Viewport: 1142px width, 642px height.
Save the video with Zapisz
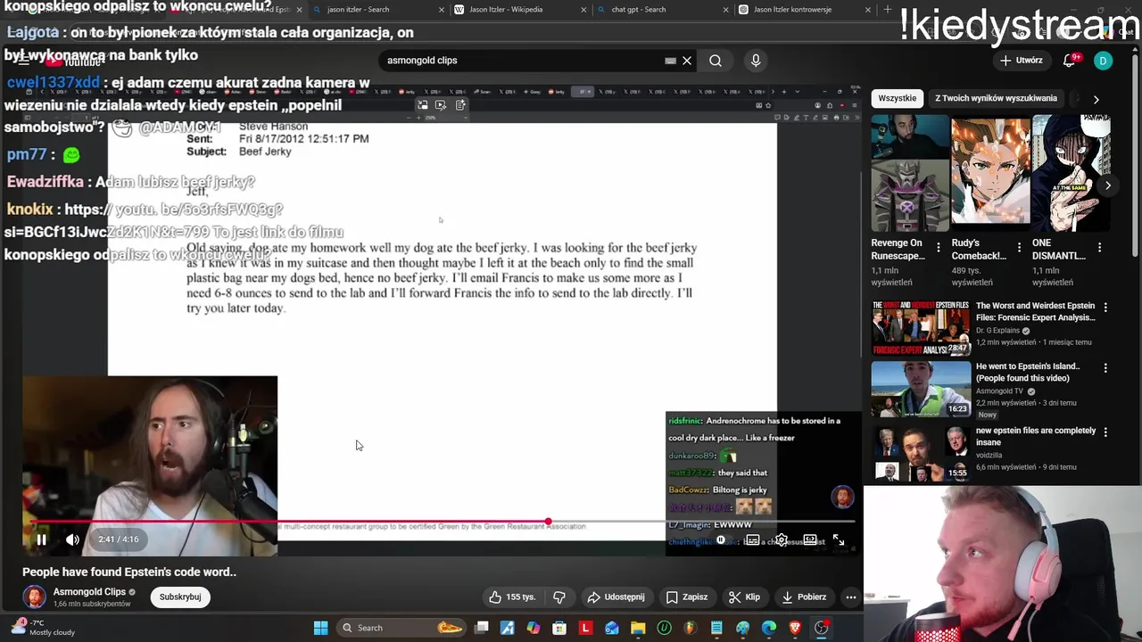pyautogui.click(x=687, y=597)
